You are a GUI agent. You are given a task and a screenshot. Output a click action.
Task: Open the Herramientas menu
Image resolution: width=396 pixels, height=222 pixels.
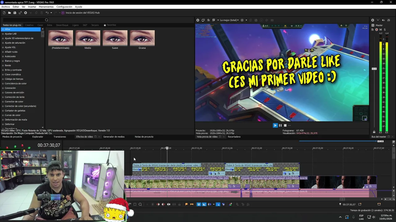coord(46,7)
